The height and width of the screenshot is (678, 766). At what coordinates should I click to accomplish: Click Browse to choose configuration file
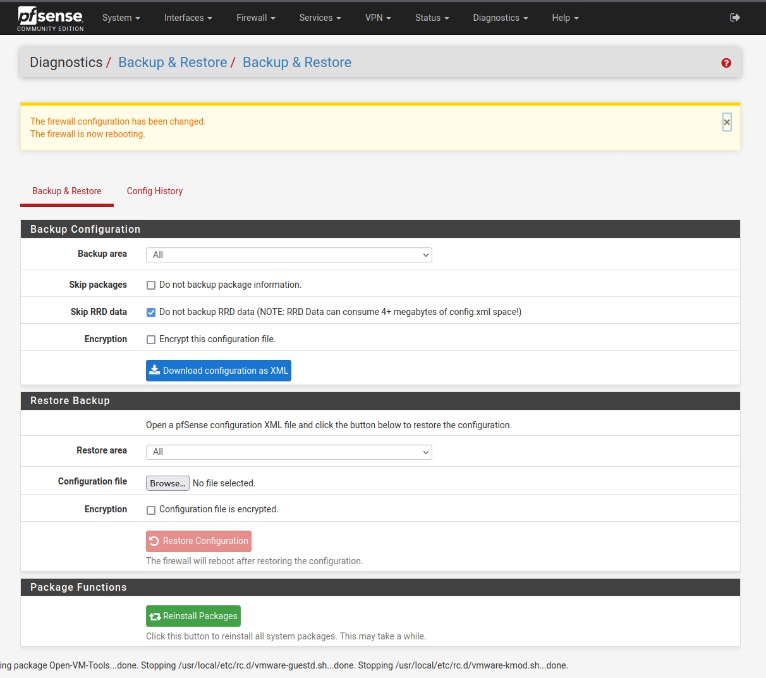[x=167, y=483]
